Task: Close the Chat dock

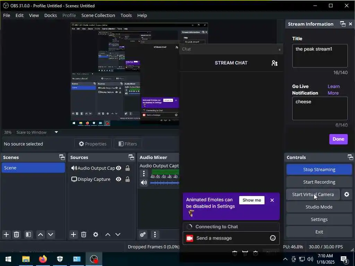Action: 279,50
